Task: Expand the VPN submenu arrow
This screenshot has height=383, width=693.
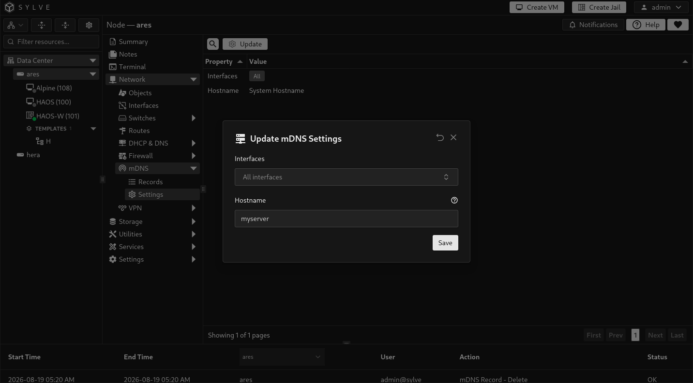Action: 194,208
